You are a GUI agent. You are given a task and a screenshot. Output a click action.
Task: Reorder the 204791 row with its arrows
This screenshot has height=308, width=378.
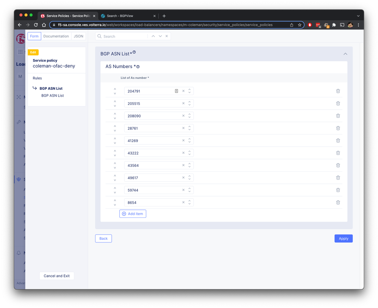click(x=115, y=91)
